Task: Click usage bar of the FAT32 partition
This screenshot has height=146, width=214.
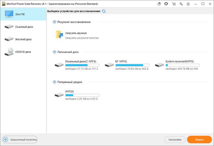Action: click(82, 95)
